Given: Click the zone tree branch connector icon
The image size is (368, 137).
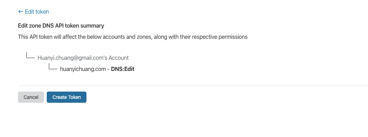Looking at the screenshot, I should point(53,66).
